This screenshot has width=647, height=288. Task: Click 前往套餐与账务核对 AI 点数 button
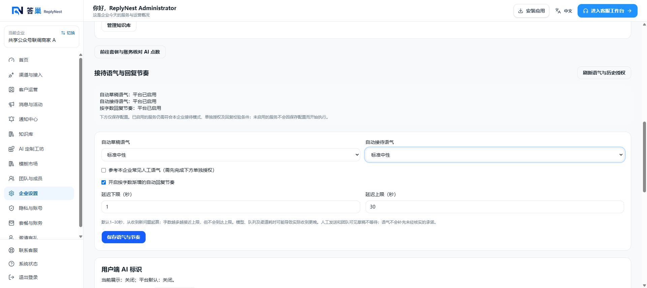pos(130,52)
